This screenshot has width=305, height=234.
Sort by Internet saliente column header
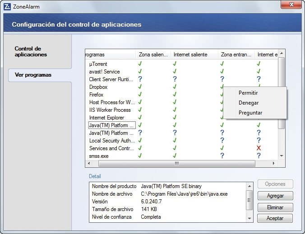pyautogui.click(x=194, y=55)
